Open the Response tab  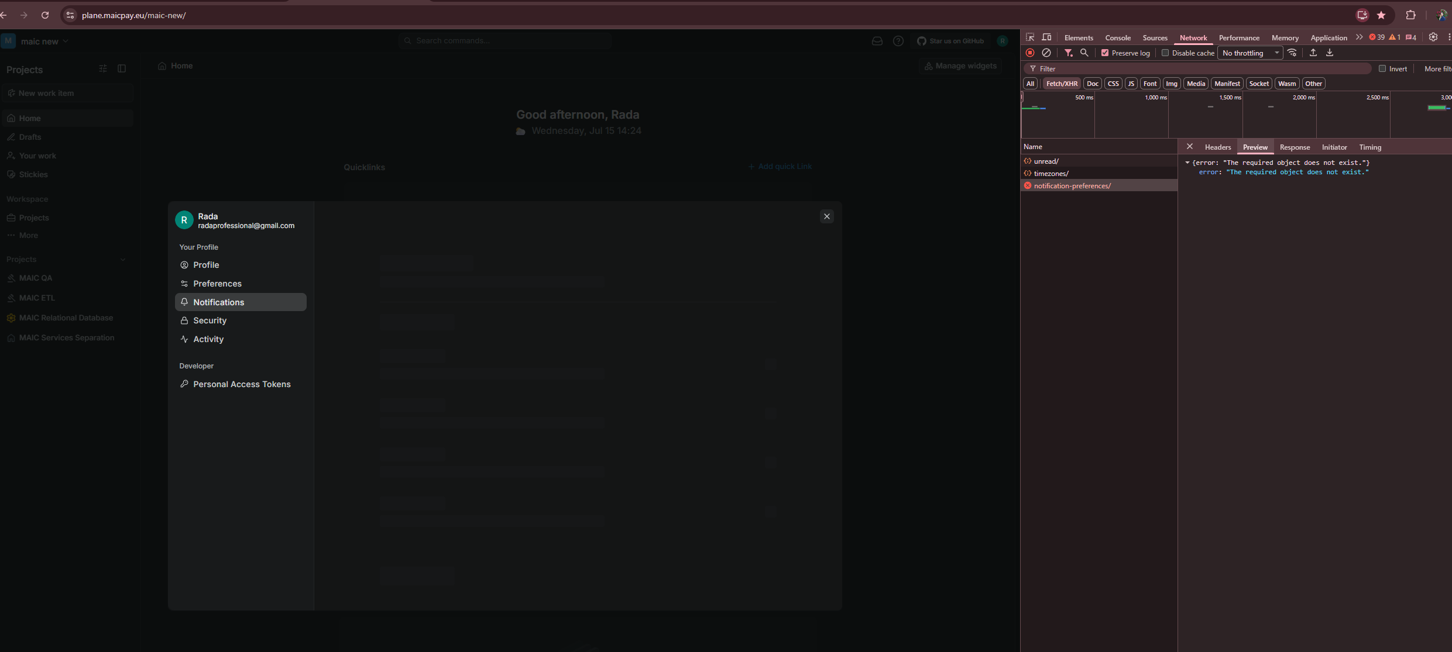1295,147
